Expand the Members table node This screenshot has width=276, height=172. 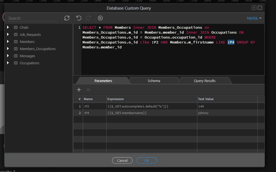[8, 42]
